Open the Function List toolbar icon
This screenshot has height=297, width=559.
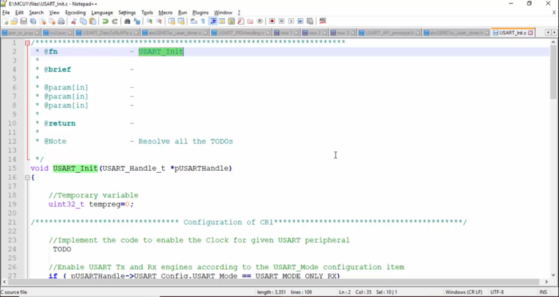[241, 22]
